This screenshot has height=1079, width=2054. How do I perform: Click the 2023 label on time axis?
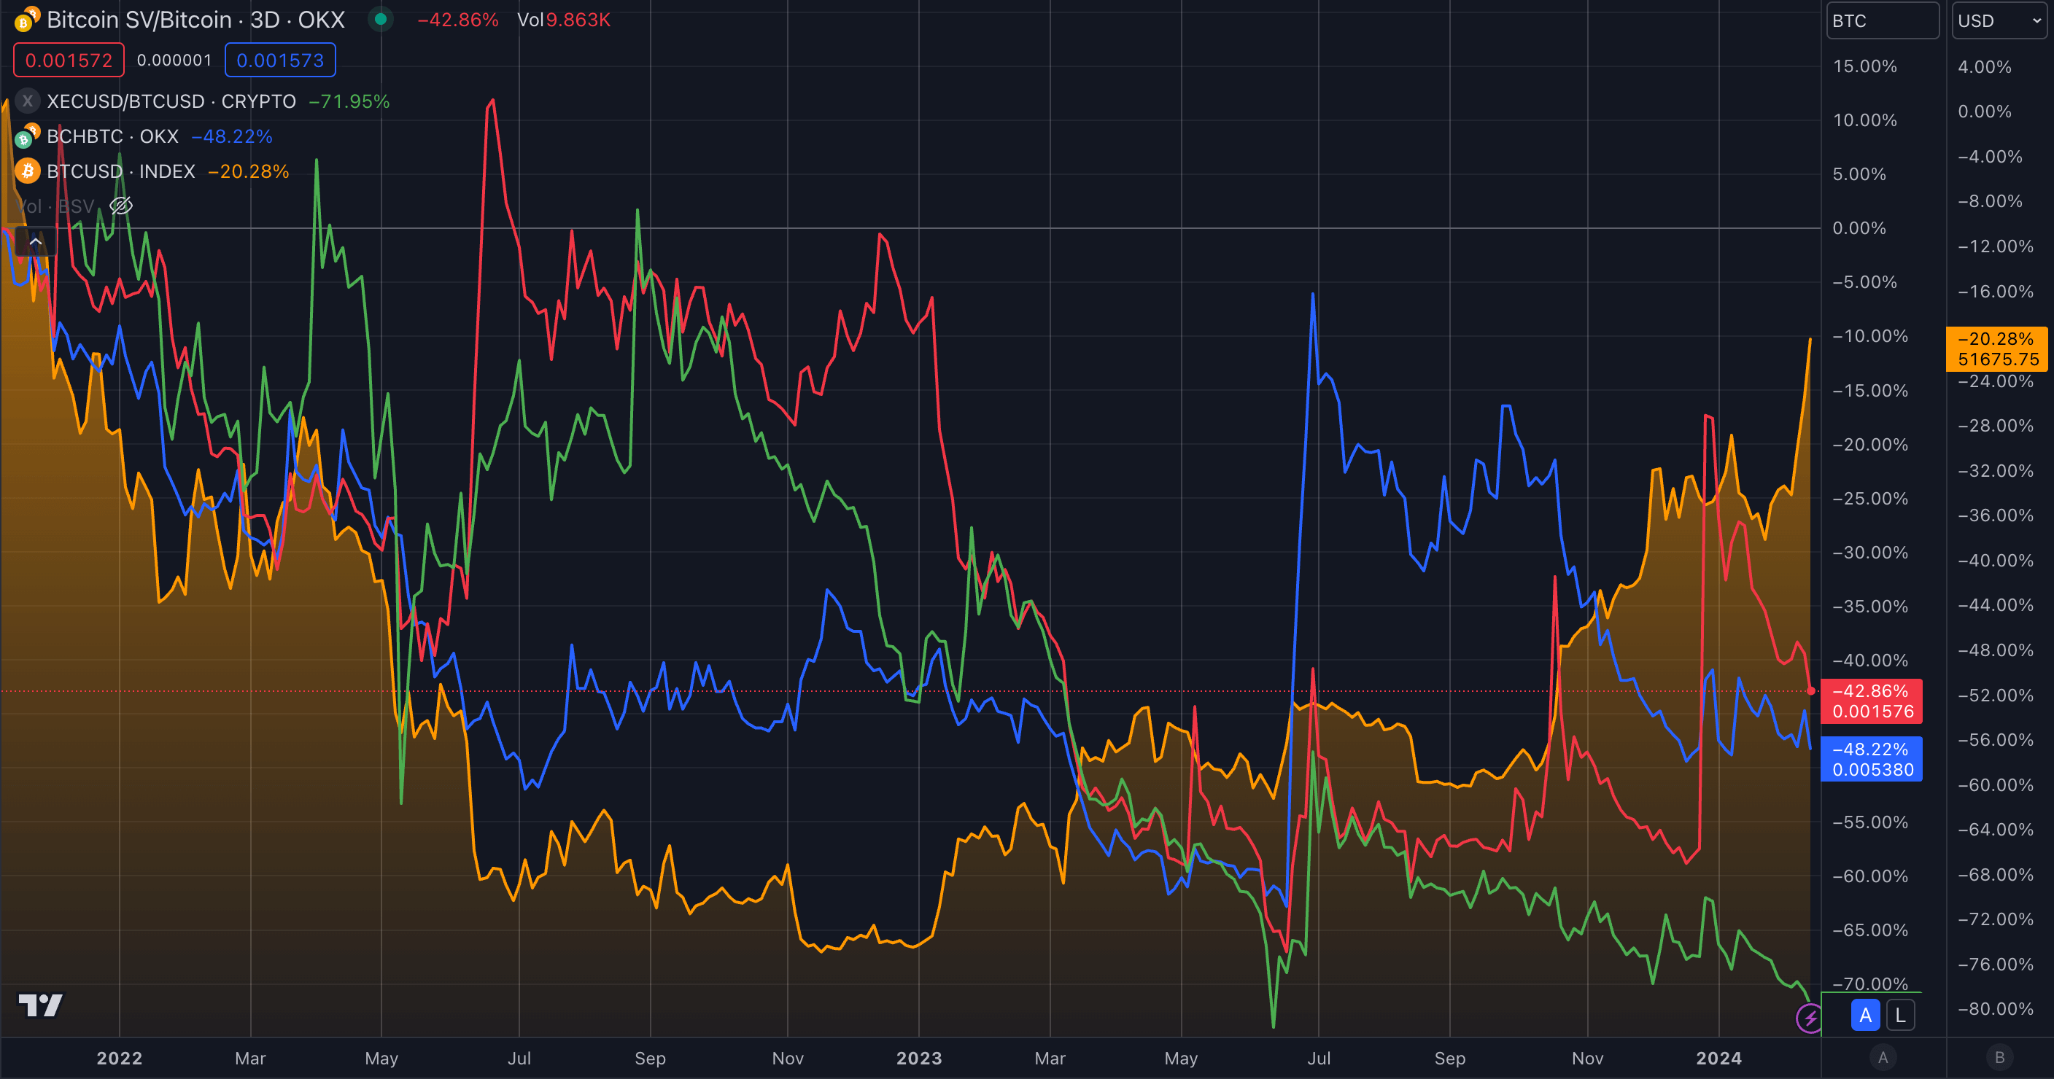coord(918,1059)
